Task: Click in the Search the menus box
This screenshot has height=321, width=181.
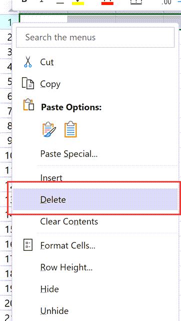Action: [x=95, y=37]
